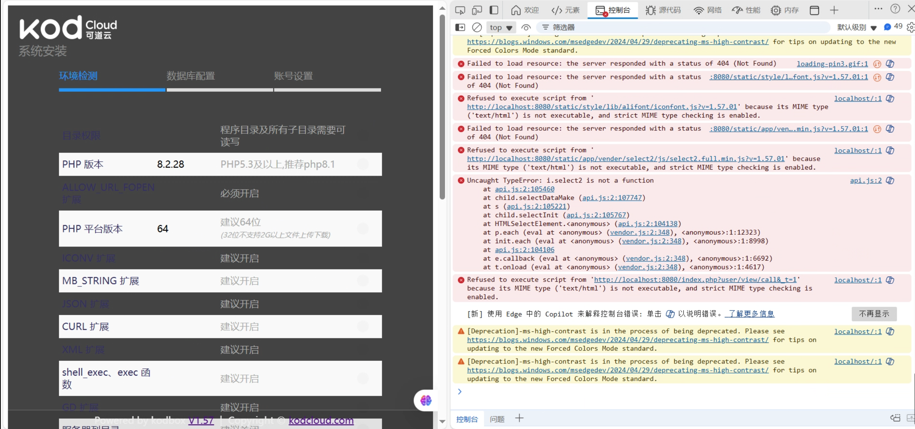Open the 了解更多信息 link

click(750, 314)
